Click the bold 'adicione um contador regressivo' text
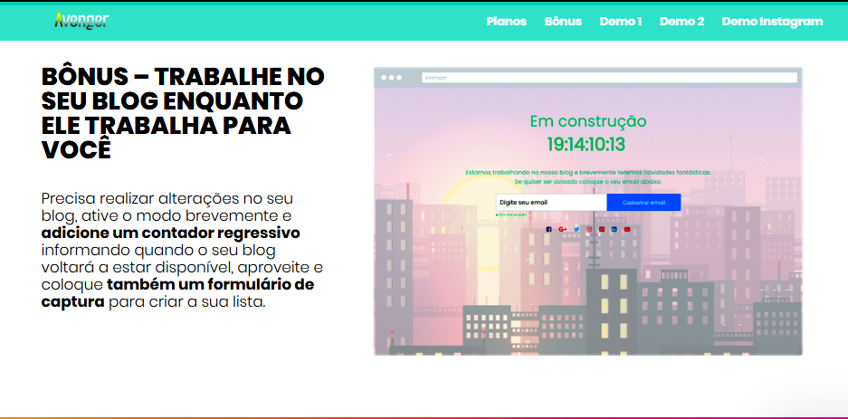 click(170, 233)
